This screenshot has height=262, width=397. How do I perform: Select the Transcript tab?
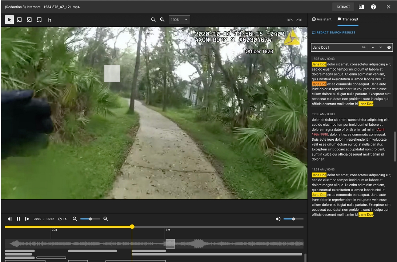click(348, 19)
